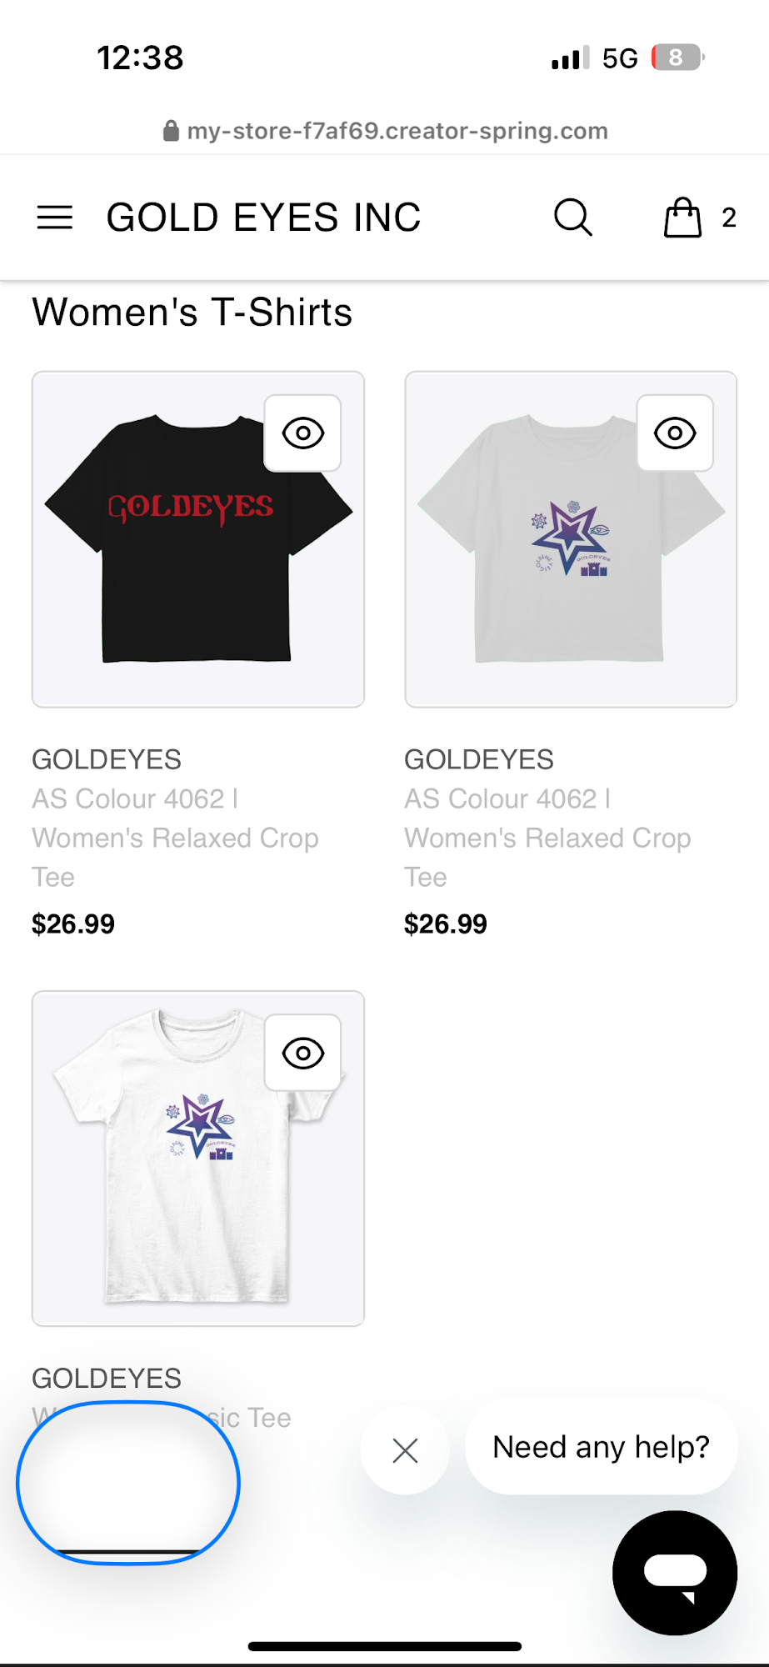Open first GOLDEYES Women's Relaxed Crop Tee title

(x=175, y=818)
